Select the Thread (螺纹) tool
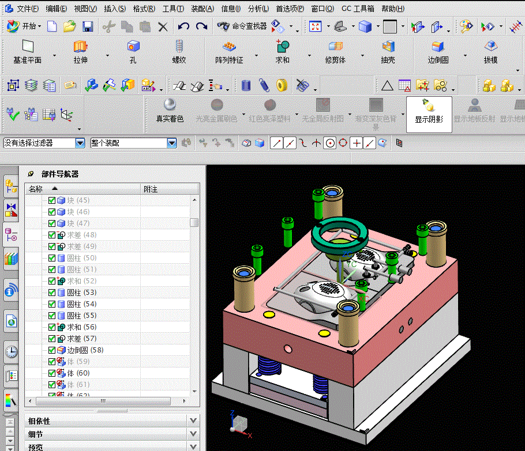 point(179,52)
